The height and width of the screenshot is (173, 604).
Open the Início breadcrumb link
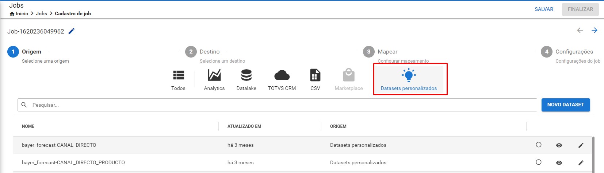(22, 13)
